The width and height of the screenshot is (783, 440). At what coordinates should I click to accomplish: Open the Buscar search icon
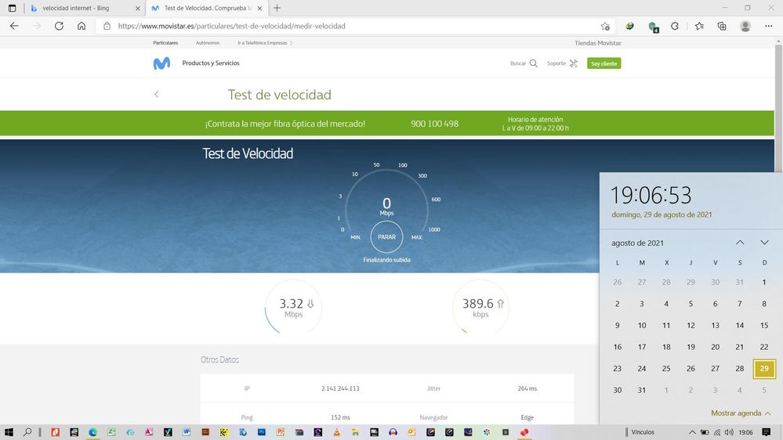tap(533, 63)
